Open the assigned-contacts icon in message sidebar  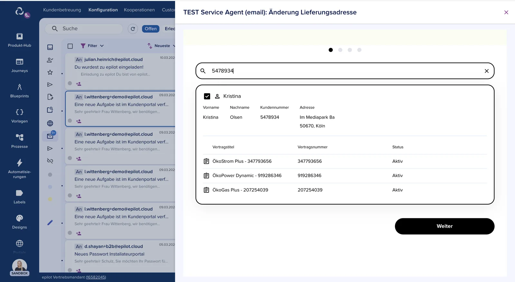click(50, 60)
